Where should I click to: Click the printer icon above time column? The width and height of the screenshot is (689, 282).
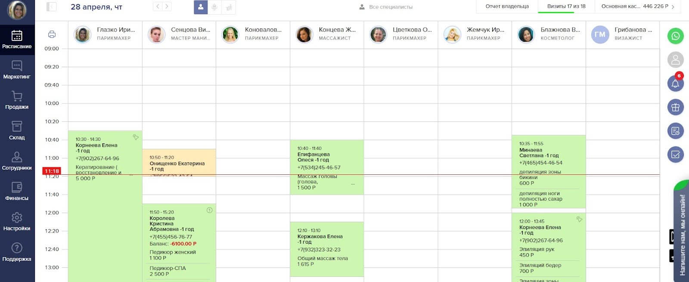(52, 34)
